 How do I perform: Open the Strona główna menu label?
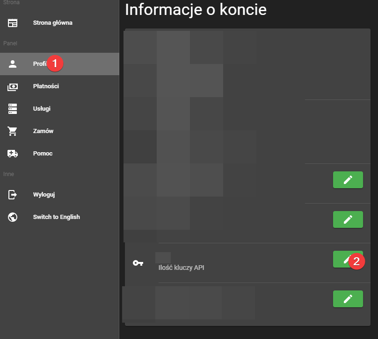pyautogui.click(x=52, y=23)
